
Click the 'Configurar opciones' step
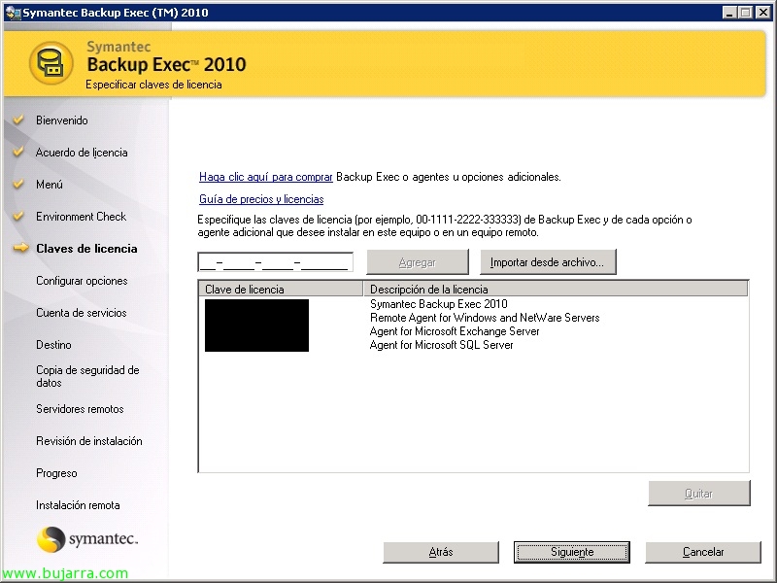click(x=82, y=281)
